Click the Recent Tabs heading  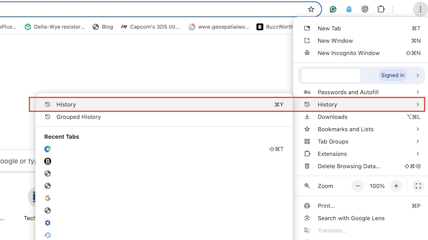pos(62,137)
